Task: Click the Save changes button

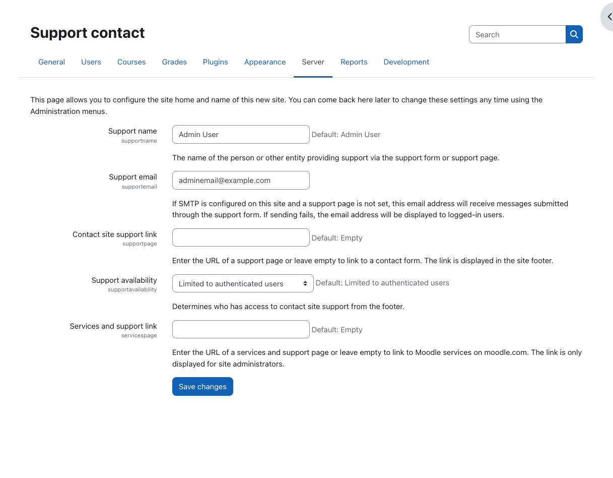Action: click(202, 386)
